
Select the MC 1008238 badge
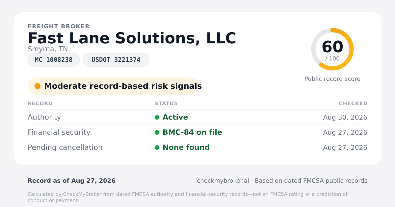point(54,60)
